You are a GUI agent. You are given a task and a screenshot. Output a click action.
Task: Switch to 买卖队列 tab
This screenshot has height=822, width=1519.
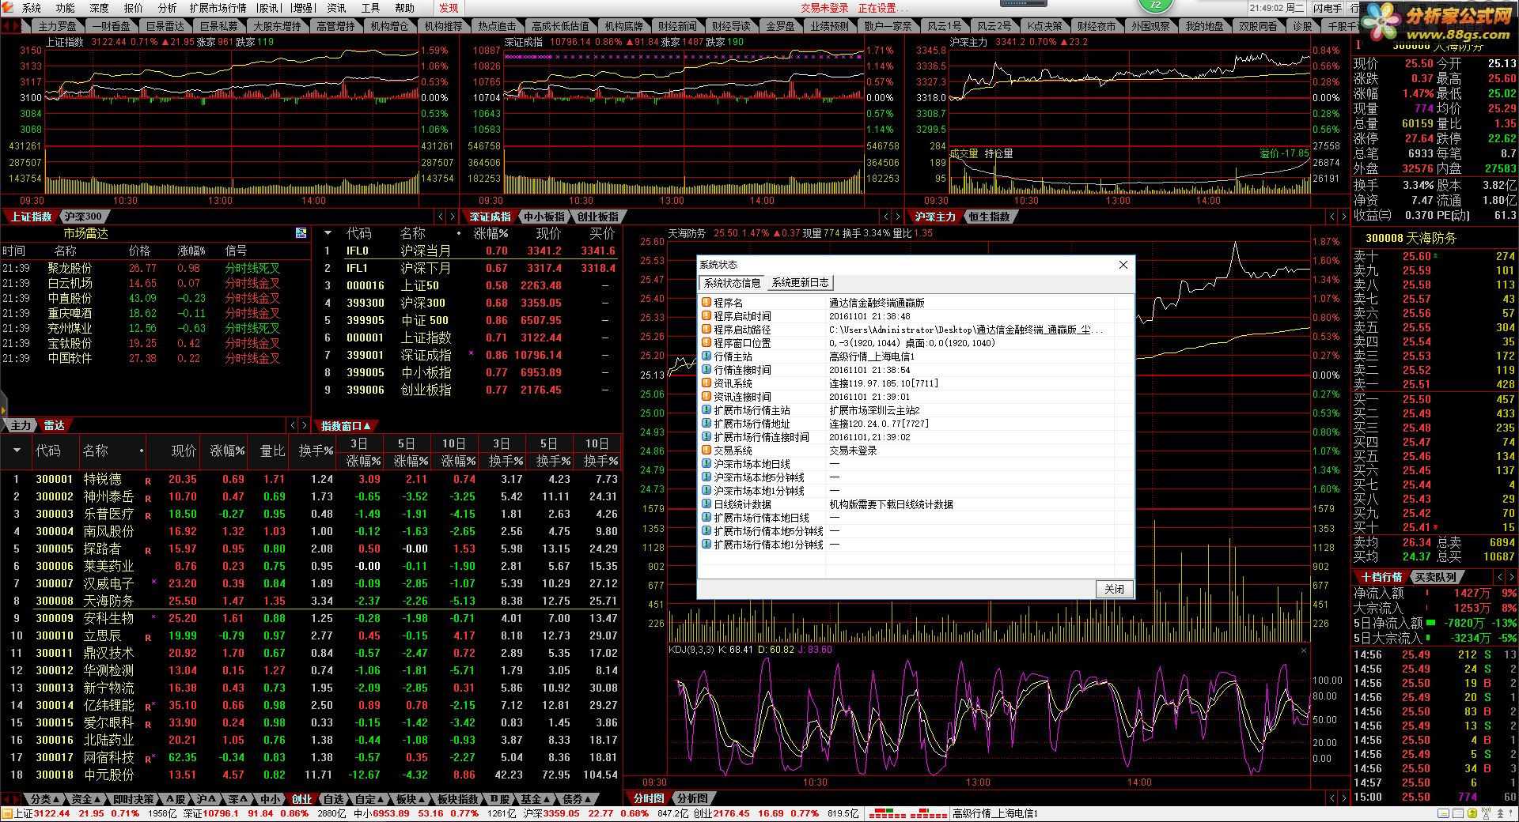click(1435, 577)
